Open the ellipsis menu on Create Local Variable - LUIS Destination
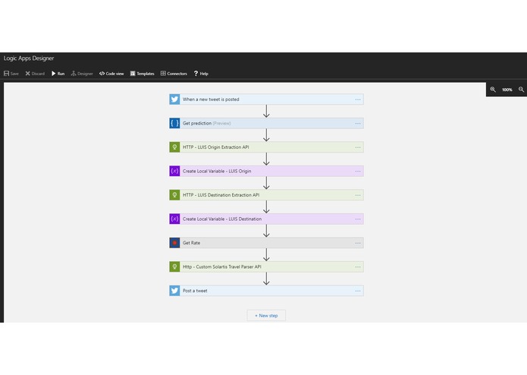527x375 pixels. [x=358, y=219]
